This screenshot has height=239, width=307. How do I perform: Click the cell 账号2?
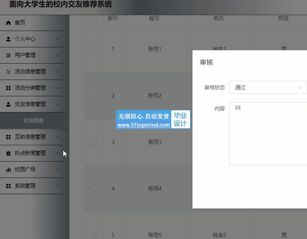tap(155, 96)
